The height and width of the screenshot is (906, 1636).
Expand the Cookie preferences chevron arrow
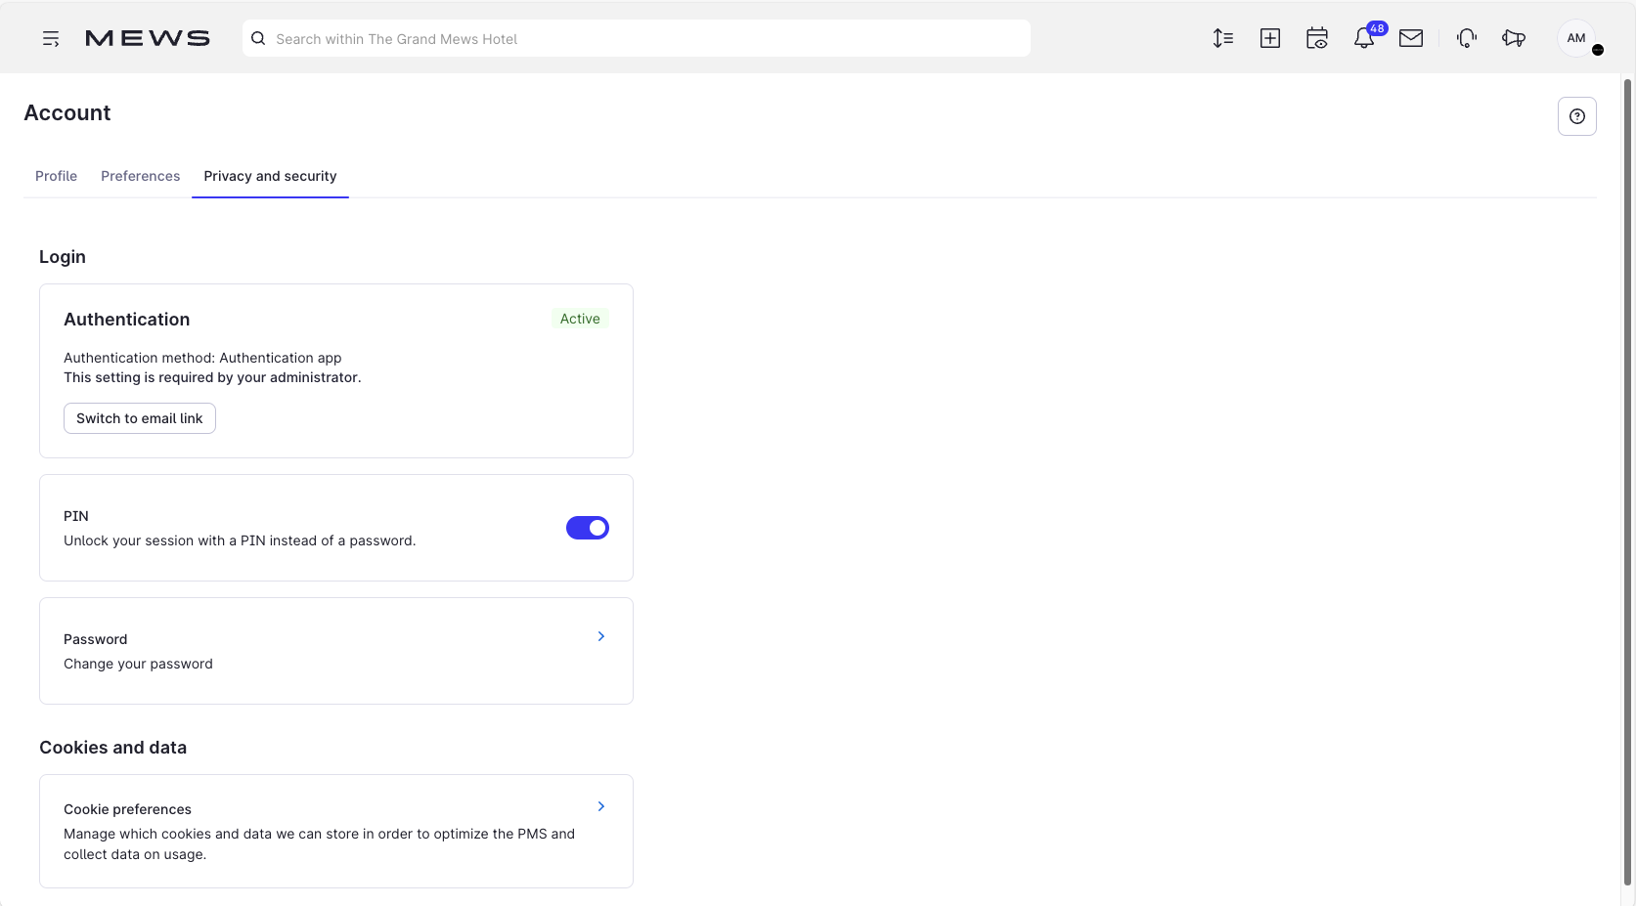point(601,806)
